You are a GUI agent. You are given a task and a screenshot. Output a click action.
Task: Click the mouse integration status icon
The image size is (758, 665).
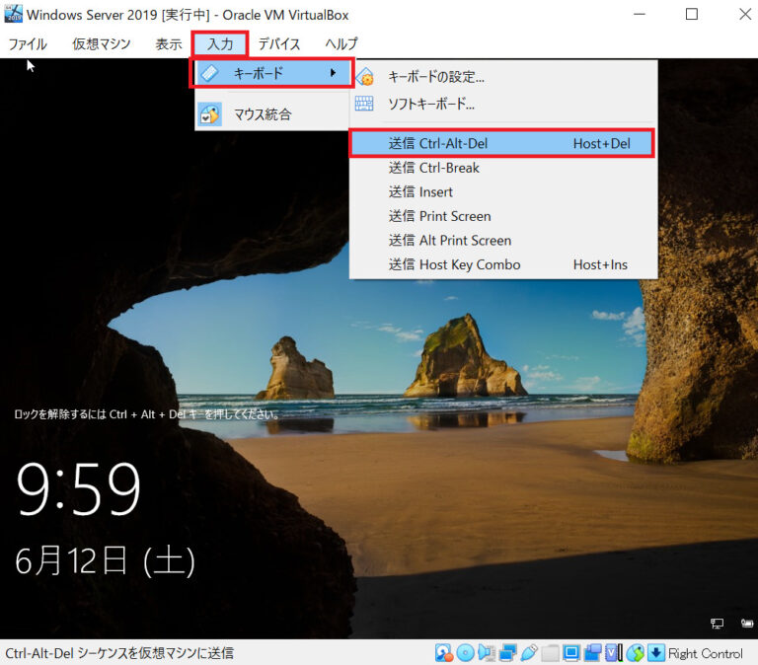[636, 653]
